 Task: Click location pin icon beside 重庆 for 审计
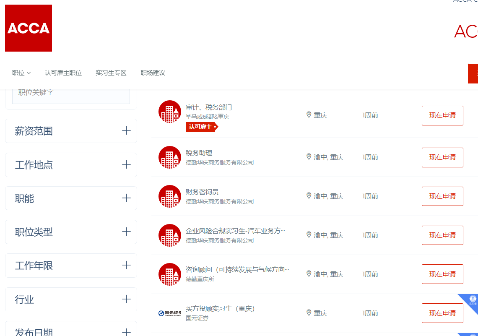(x=309, y=115)
